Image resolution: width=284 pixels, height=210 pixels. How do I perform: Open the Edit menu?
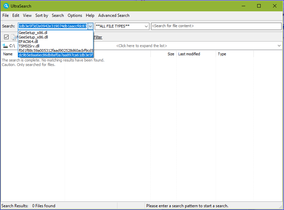[16, 15]
